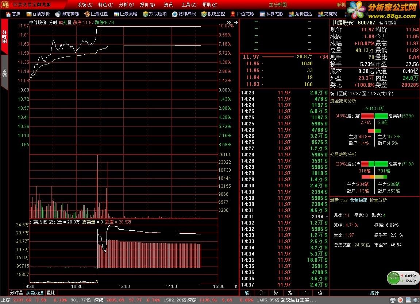Click the up arrow at chart bottom right

236,286
